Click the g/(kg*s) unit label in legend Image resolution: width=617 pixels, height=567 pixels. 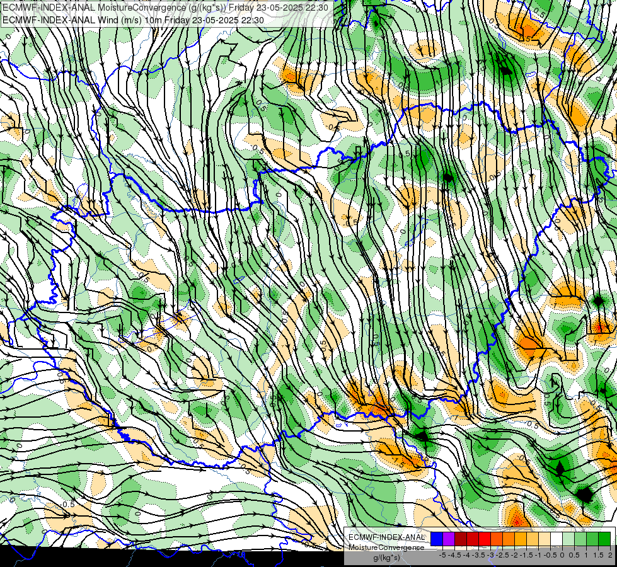coord(387,558)
